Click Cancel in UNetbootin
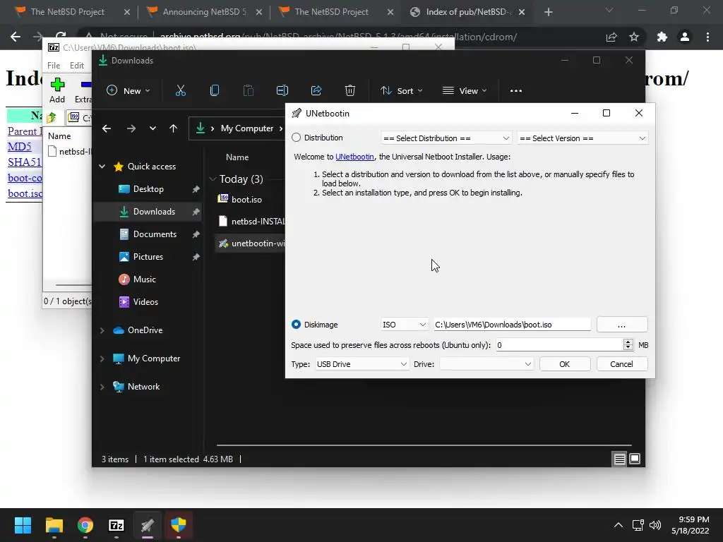Screen dimensions: 723x542 (622, 364)
